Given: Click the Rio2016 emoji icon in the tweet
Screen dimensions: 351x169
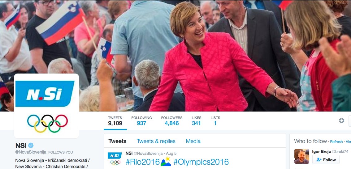Looking at the screenshot, I should [x=166, y=162].
